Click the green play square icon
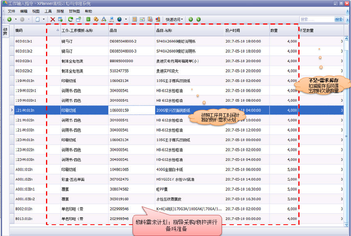The height and width of the screenshot is (236, 351). (x=88, y=19)
